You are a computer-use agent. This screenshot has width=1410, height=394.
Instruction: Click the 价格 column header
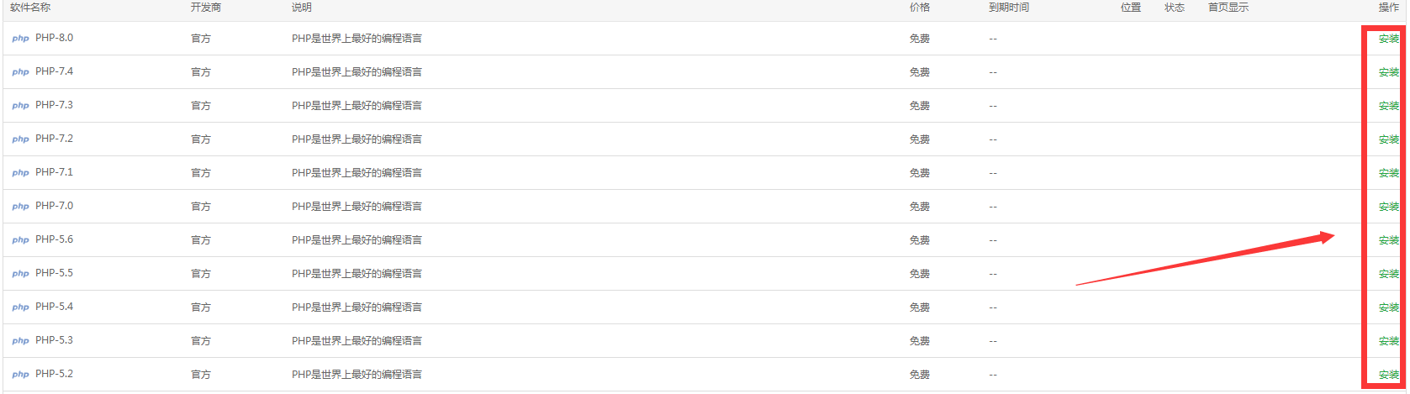[x=920, y=8]
